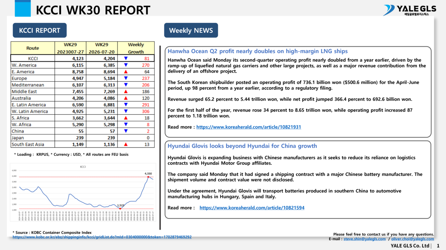Image resolution: width=446 pixels, height=250 pixels.
Task: Click the blue down arrow in the KCCI row
Action: tap(126, 58)
